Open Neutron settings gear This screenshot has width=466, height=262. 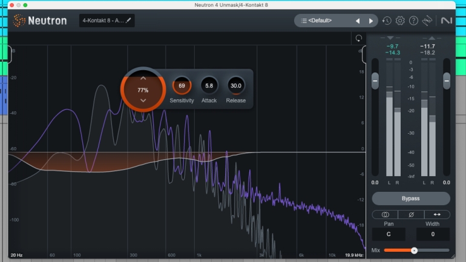tap(400, 21)
